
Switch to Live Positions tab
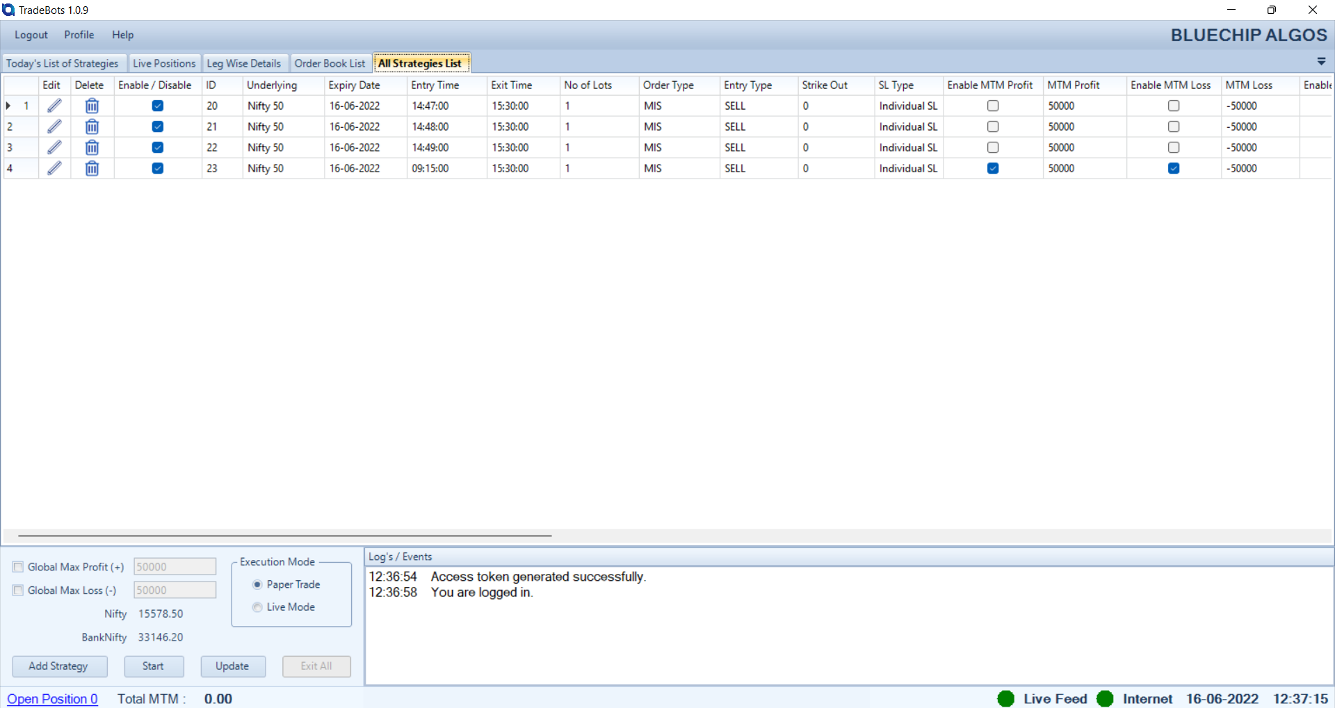pos(164,63)
